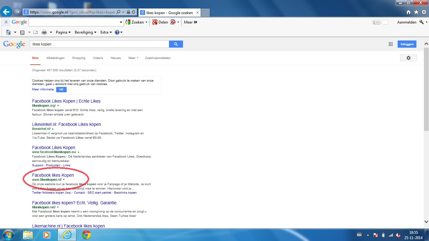The width and height of the screenshot is (429, 241).
Task: Open the Extra menu
Action: (106, 32)
